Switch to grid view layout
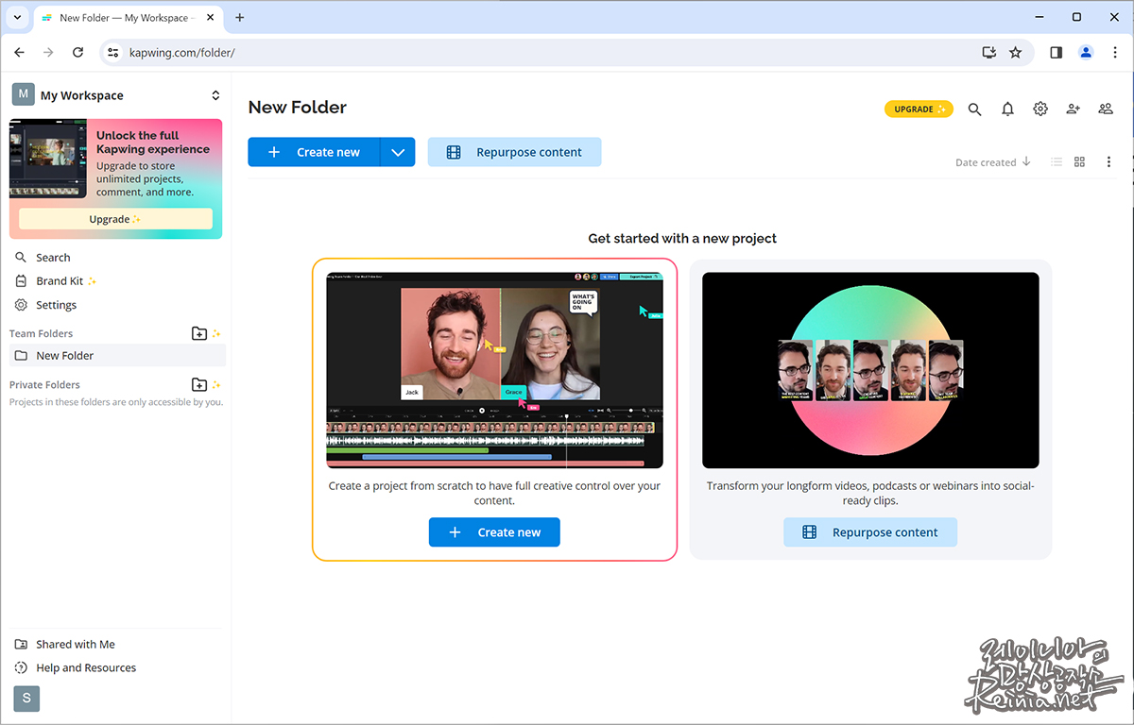This screenshot has height=725, width=1134. [x=1080, y=162]
